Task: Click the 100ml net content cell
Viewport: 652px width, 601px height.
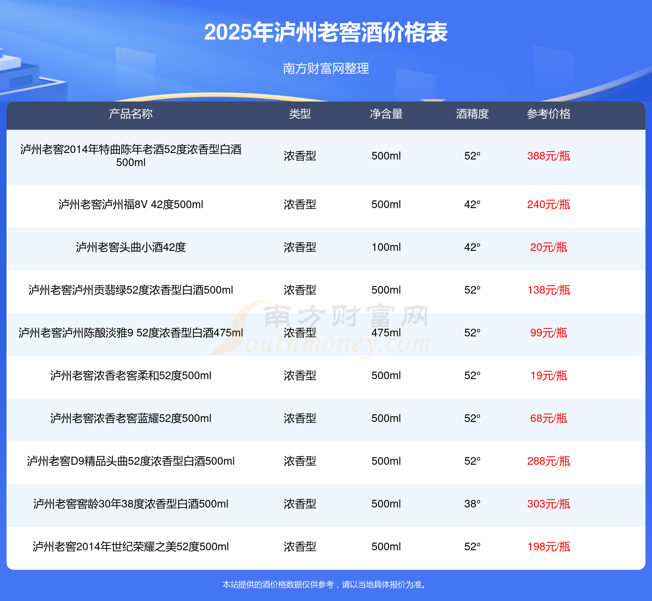Action: [386, 247]
